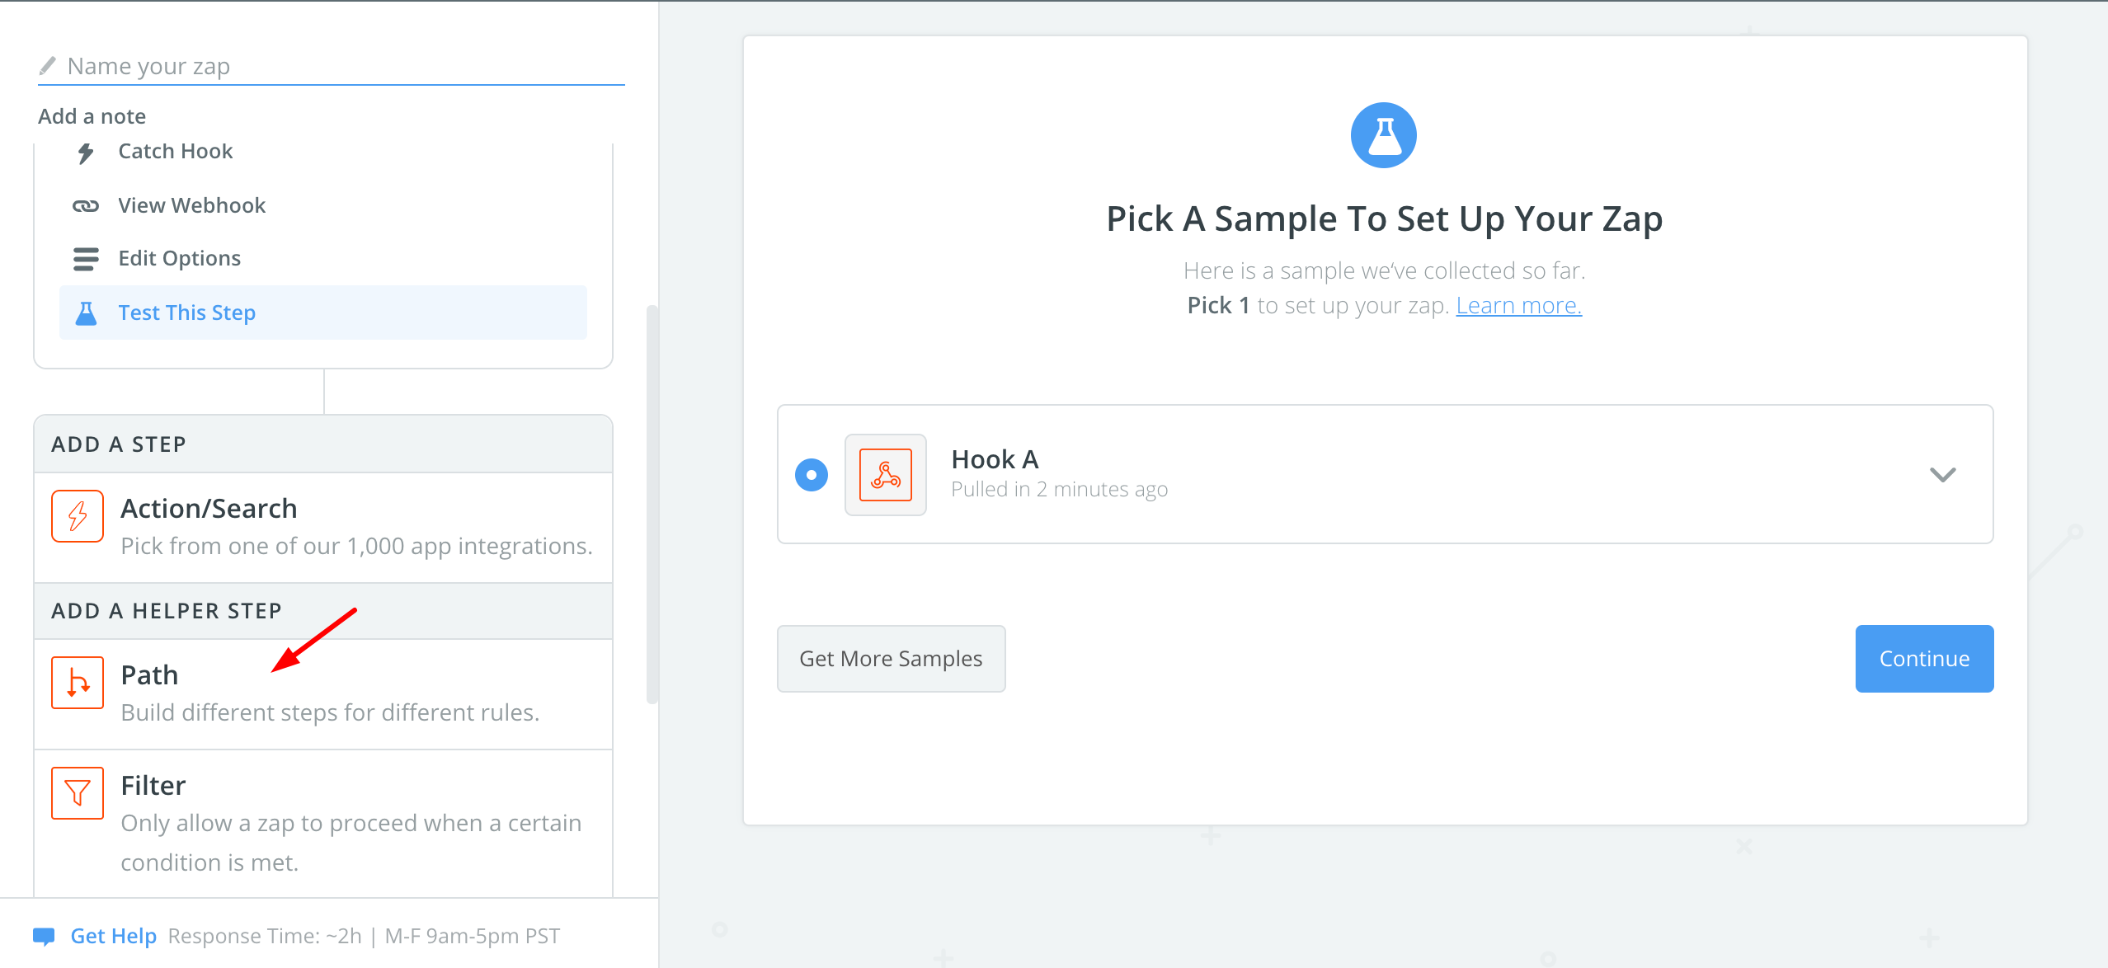Click 'Pick from one of our 1,000 app integrations.'
Screen dimensions: 2108x968
(357, 546)
